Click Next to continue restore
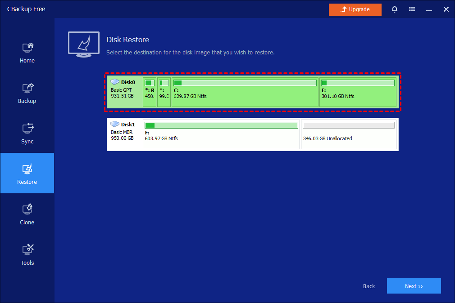Screen dimensions: 455x303 (x=414, y=286)
